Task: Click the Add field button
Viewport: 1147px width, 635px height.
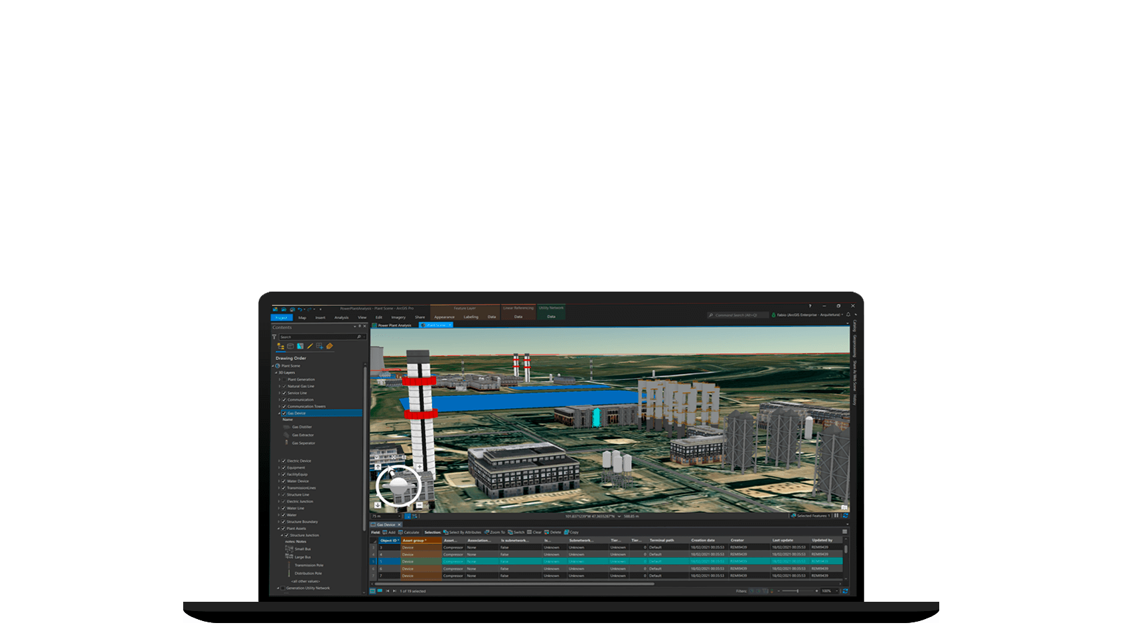Action: point(389,532)
